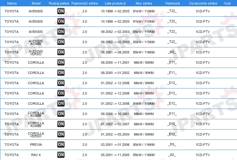
Task: Click the Lata produkcji column header
Action: [x=115, y=3]
